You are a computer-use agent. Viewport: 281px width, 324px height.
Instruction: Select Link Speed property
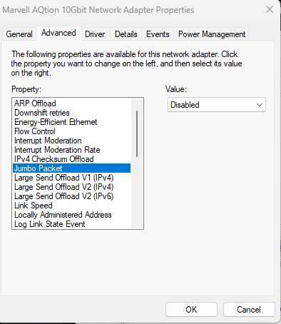(x=71, y=206)
